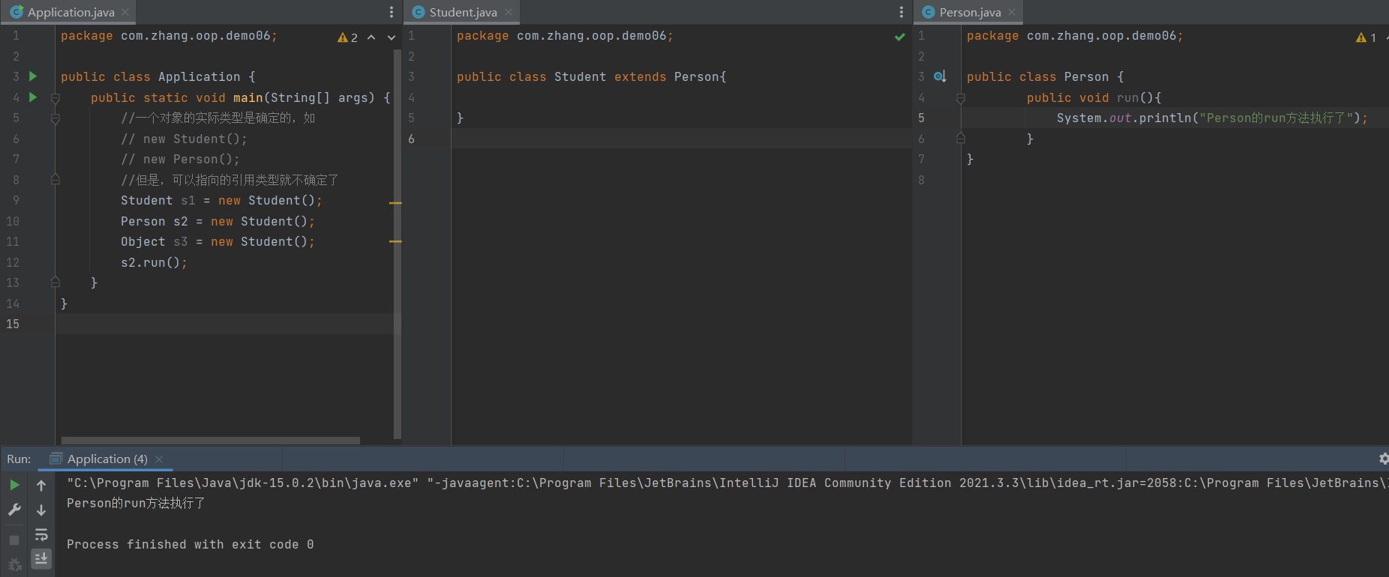
Task: Click the warning indicator in Person.java
Action: pos(1366,37)
